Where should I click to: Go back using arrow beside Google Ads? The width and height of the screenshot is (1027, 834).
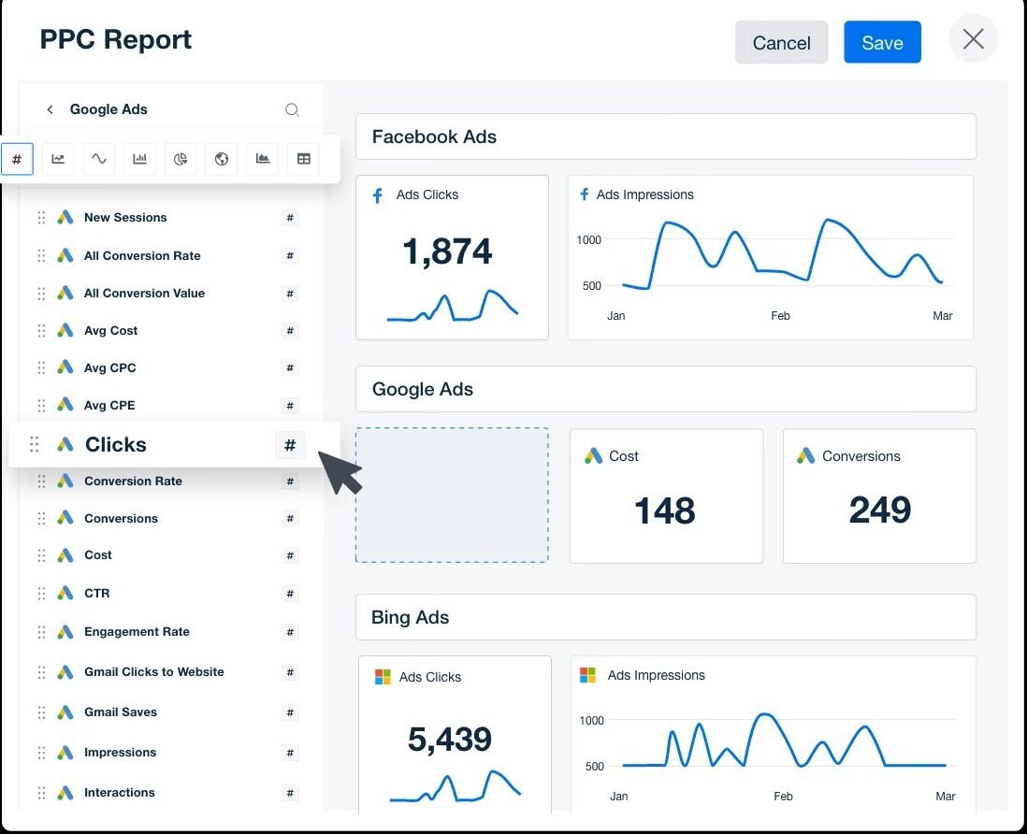(x=51, y=109)
